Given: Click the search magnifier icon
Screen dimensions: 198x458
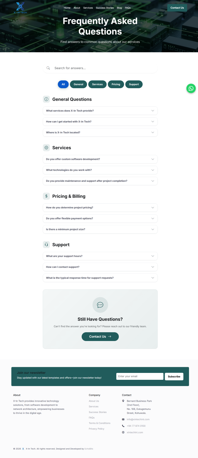Looking at the screenshot, I should click(x=48, y=68).
